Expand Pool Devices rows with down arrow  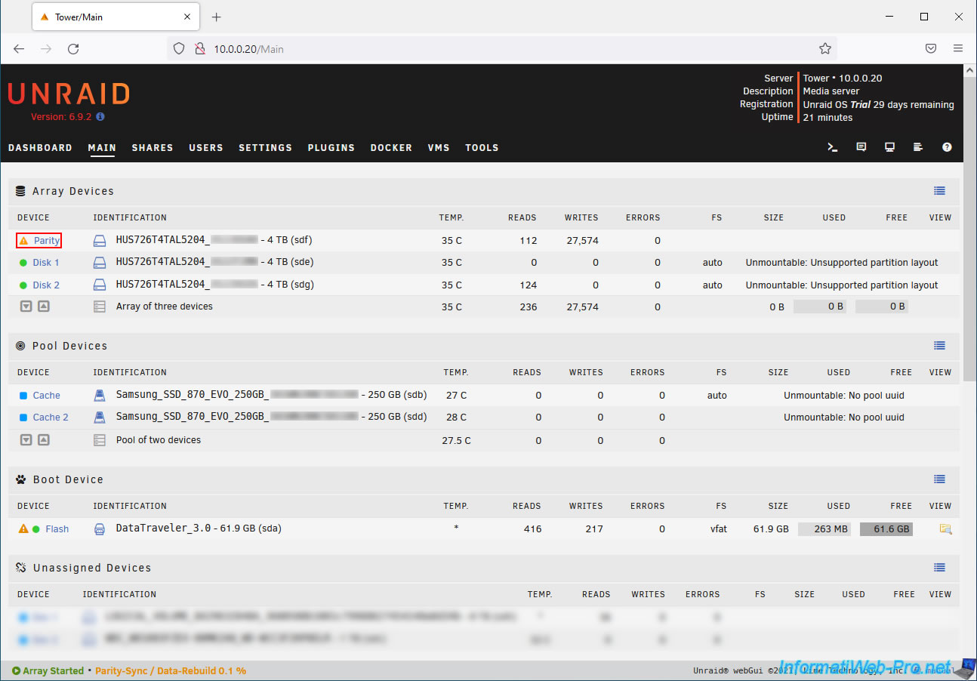(x=26, y=440)
